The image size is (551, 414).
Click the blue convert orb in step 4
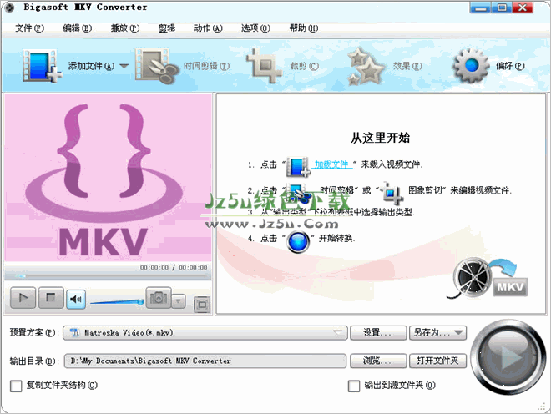[x=298, y=241]
